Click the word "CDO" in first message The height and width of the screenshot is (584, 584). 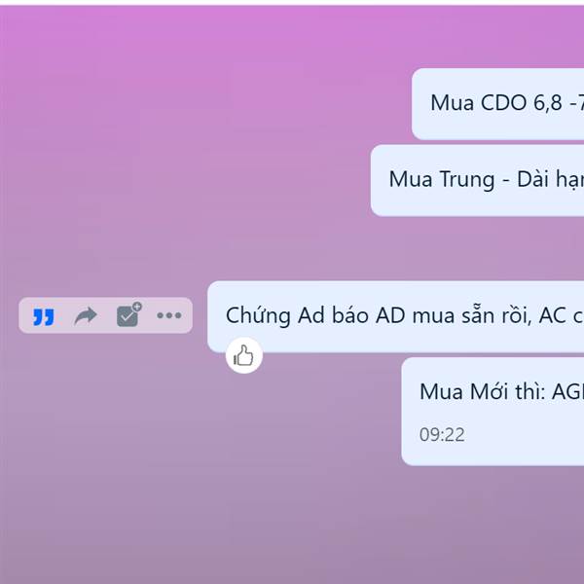(503, 102)
